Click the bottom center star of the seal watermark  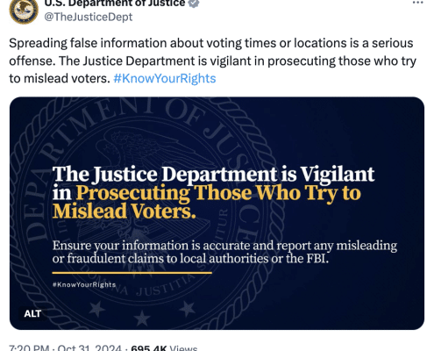tap(142, 318)
